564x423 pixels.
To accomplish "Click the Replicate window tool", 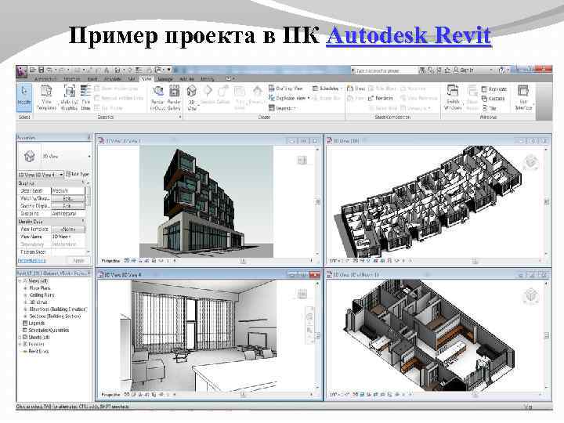I will (x=494, y=89).
